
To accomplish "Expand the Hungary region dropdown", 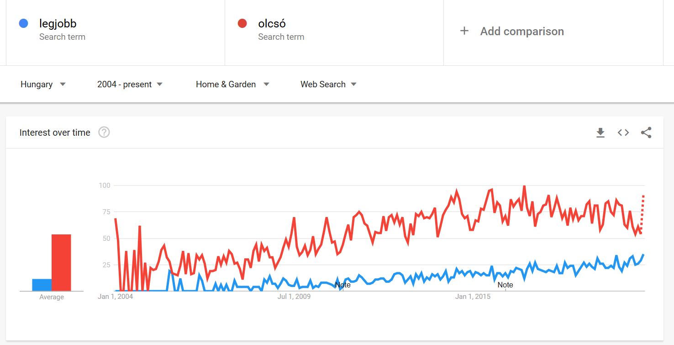I will click(43, 84).
